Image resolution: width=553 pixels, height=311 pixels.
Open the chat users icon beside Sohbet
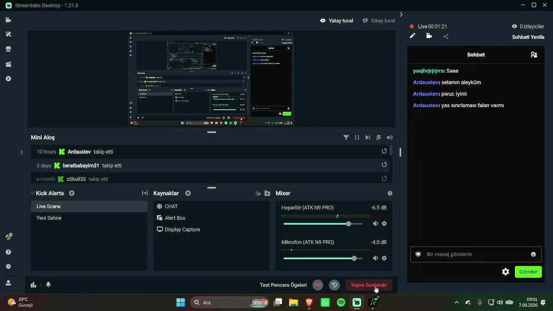[534, 54]
